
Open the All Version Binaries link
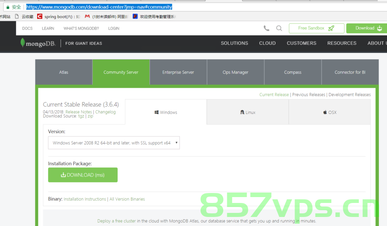click(127, 199)
